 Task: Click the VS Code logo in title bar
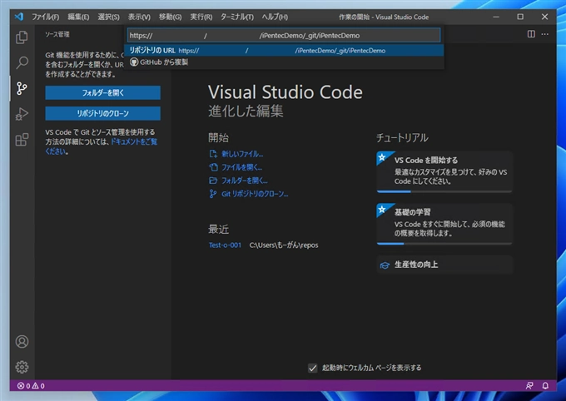coord(19,17)
